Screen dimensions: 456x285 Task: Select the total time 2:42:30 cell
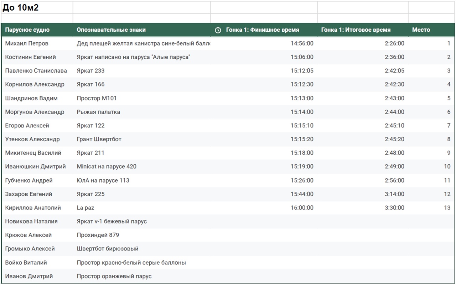click(394, 85)
